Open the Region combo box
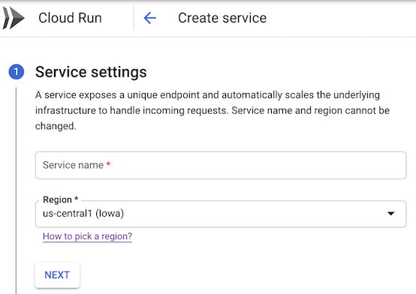Image resolution: width=416 pixels, height=294 pixels. tap(221, 214)
